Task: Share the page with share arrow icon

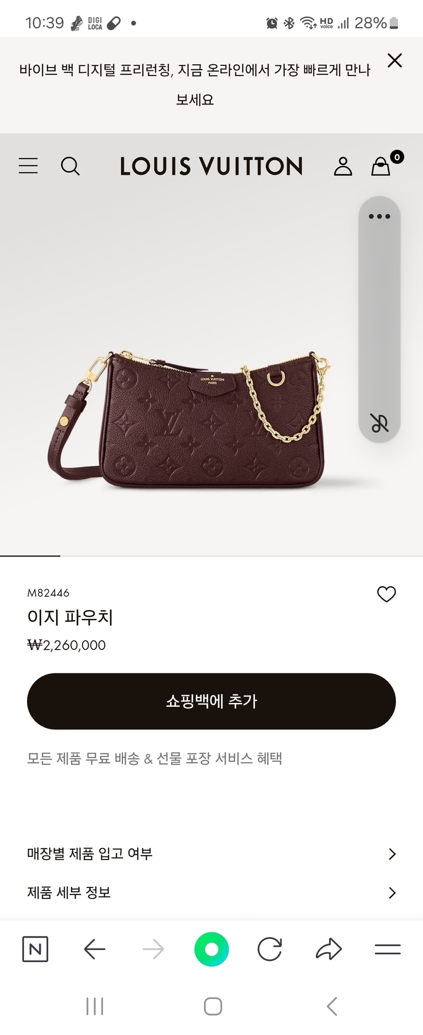Action: (x=329, y=949)
